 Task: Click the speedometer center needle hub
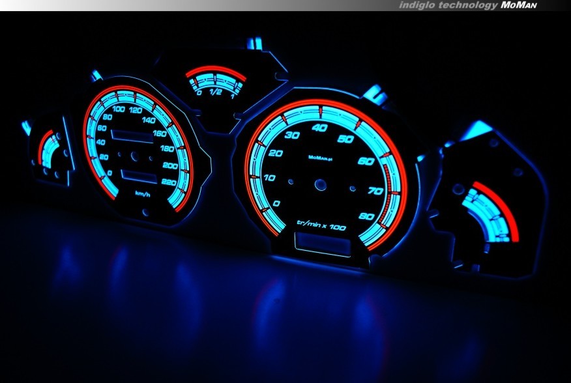click(134, 156)
